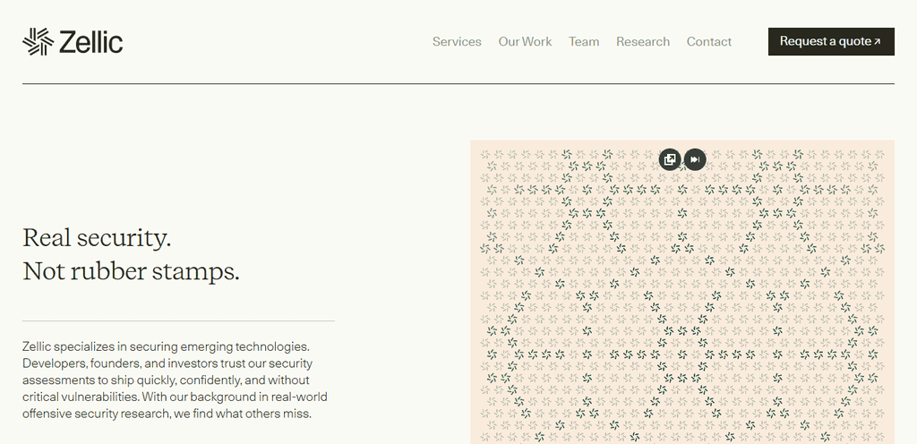Click the thin divider above the description
Viewport: 917px width, 444px height.
point(178,320)
